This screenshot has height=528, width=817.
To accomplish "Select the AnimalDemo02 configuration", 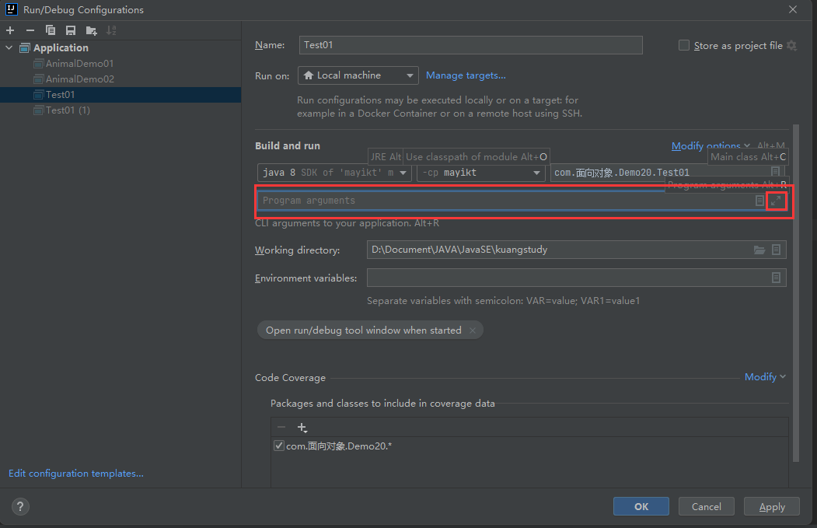I will (79, 79).
